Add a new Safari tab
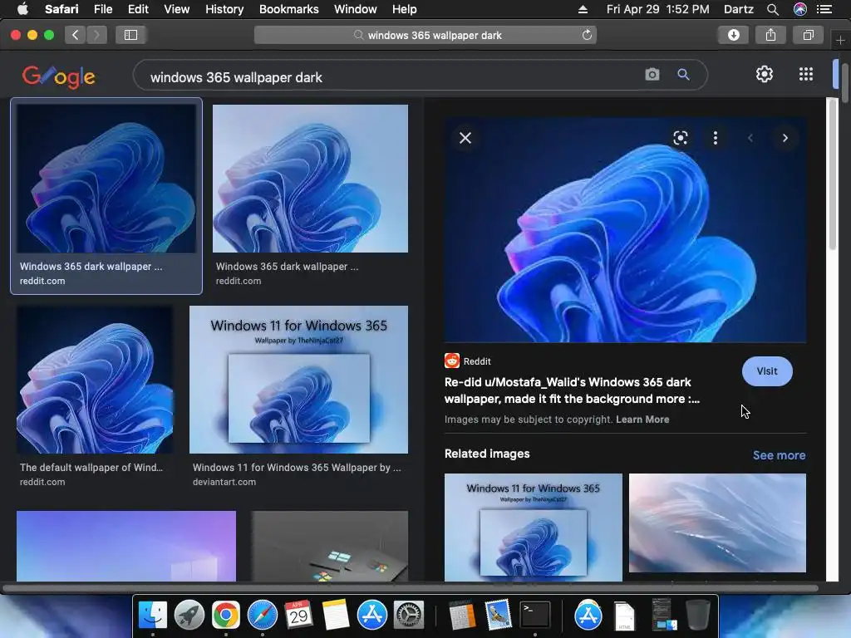The width and height of the screenshot is (851, 638). point(840,40)
